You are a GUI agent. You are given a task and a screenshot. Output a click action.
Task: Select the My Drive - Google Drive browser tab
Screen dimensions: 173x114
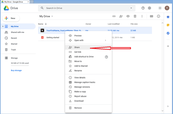click(x=15, y=2)
